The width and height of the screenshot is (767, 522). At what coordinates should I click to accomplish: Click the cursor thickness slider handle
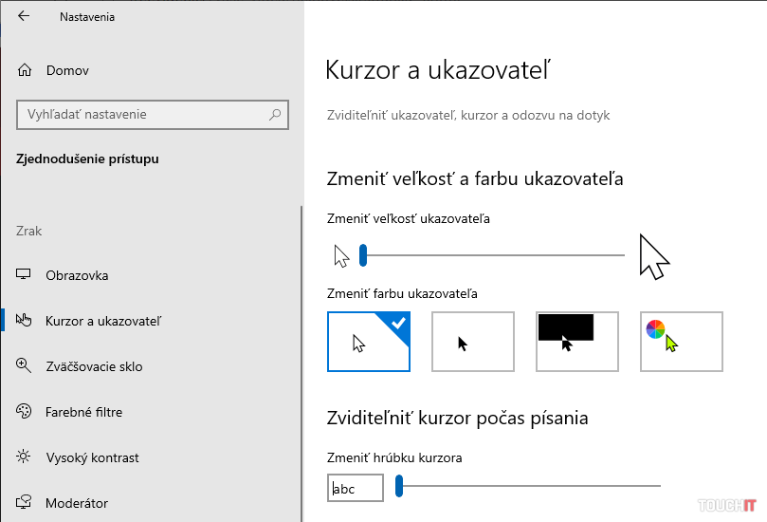(399, 487)
